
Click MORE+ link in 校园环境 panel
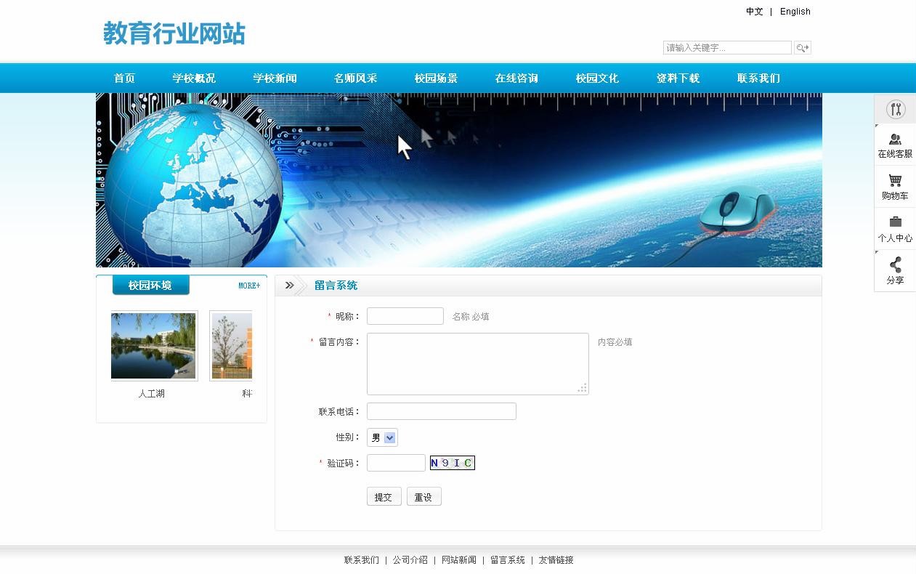click(x=249, y=286)
